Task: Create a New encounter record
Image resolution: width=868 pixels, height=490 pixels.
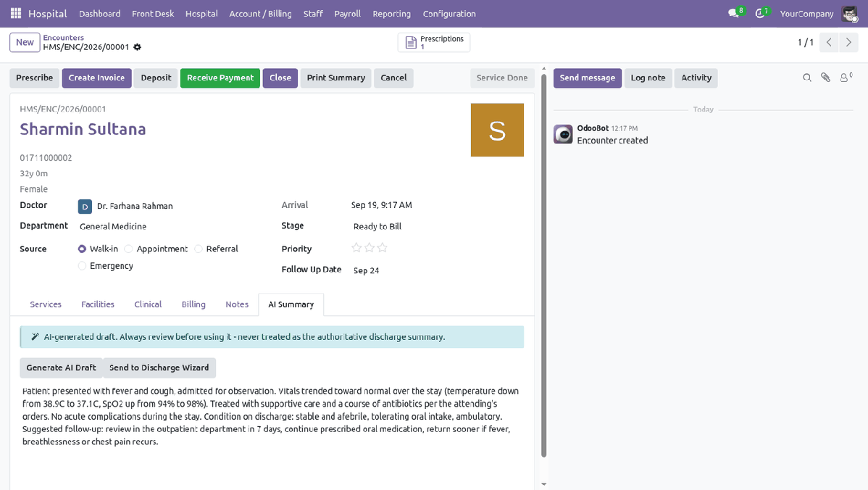Action: [x=25, y=43]
